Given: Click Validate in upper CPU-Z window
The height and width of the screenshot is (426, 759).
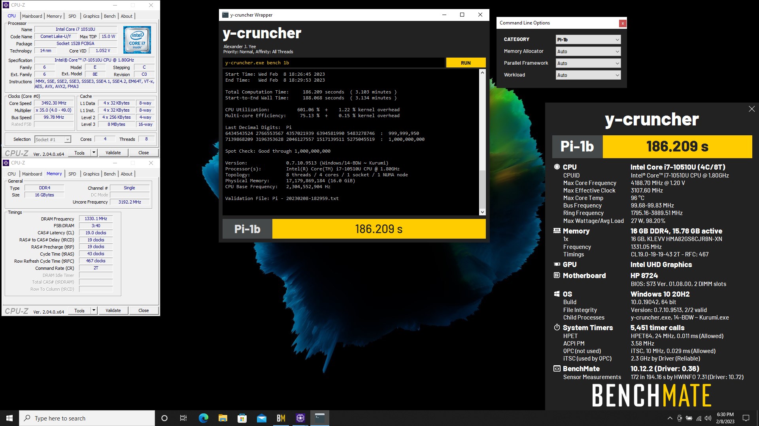Looking at the screenshot, I should pyautogui.click(x=113, y=153).
